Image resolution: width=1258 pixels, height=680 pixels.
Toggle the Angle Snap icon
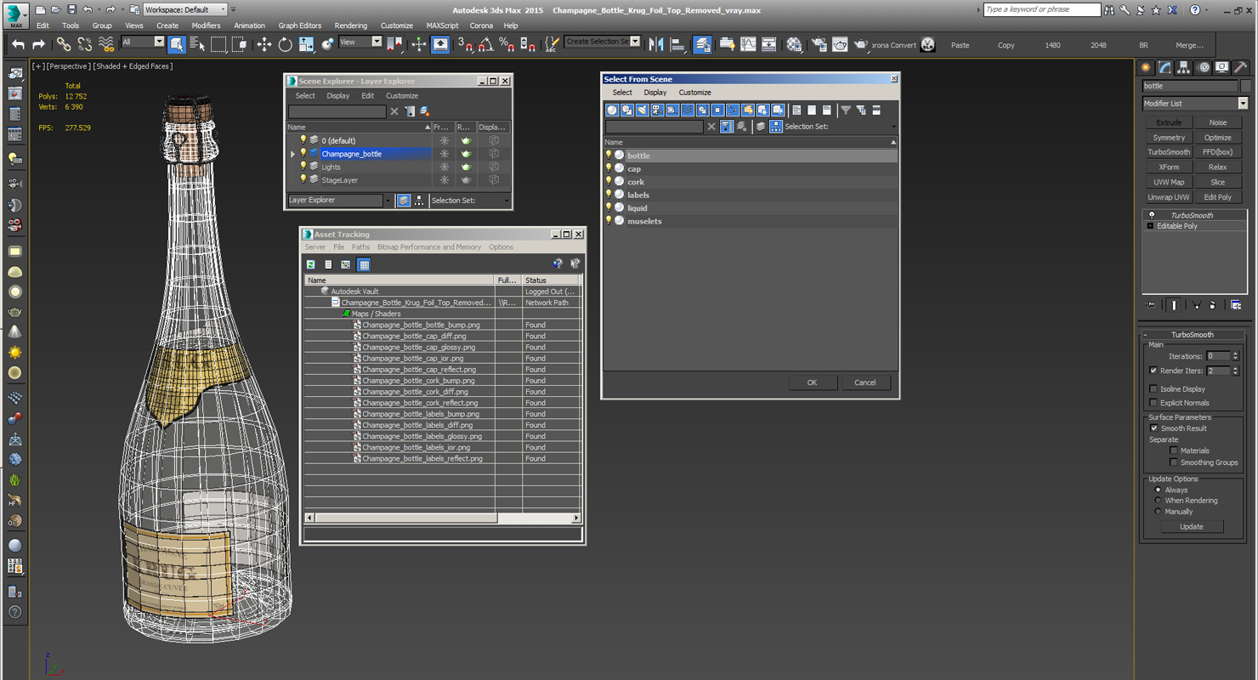point(485,44)
